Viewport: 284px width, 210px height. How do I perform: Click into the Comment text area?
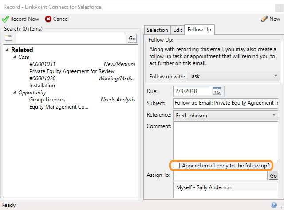[225, 142]
